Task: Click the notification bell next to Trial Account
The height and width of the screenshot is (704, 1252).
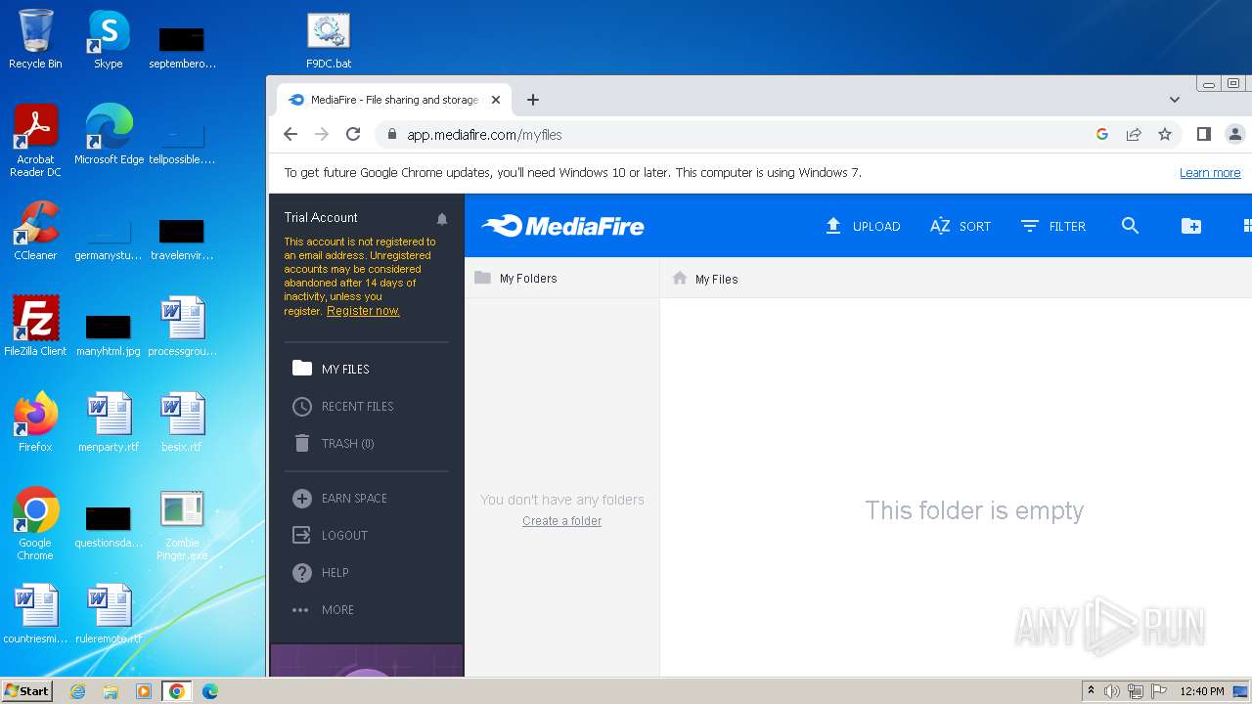Action: point(442,219)
